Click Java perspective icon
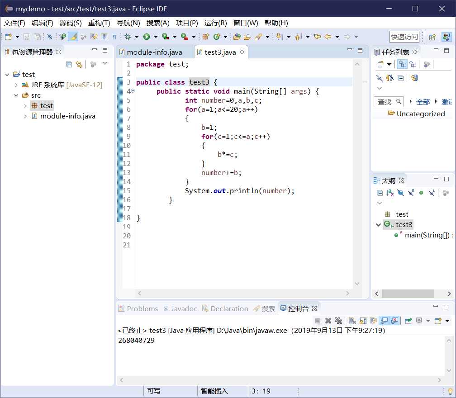456x398 pixels. (x=446, y=37)
